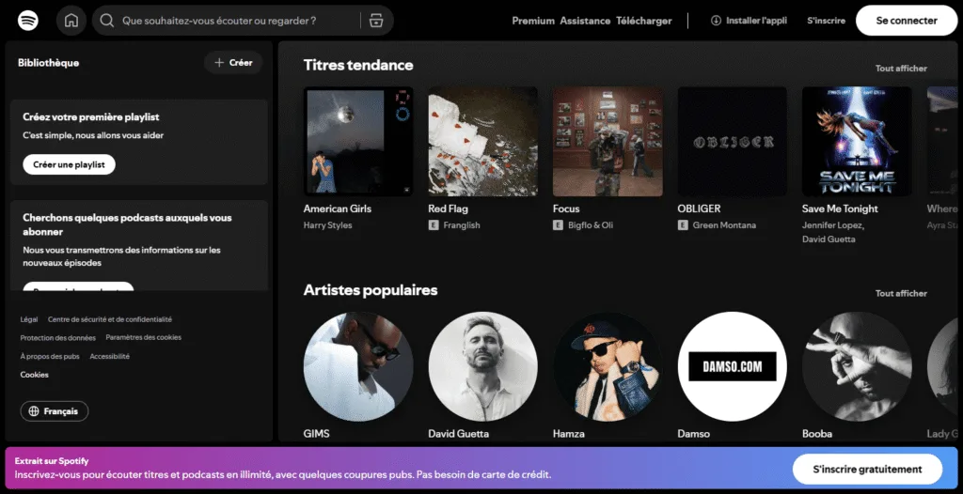Image resolution: width=963 pixels, height=494 pixels.
Task: Click the Bibliothèque heading
Action: [x=49, y=63]
